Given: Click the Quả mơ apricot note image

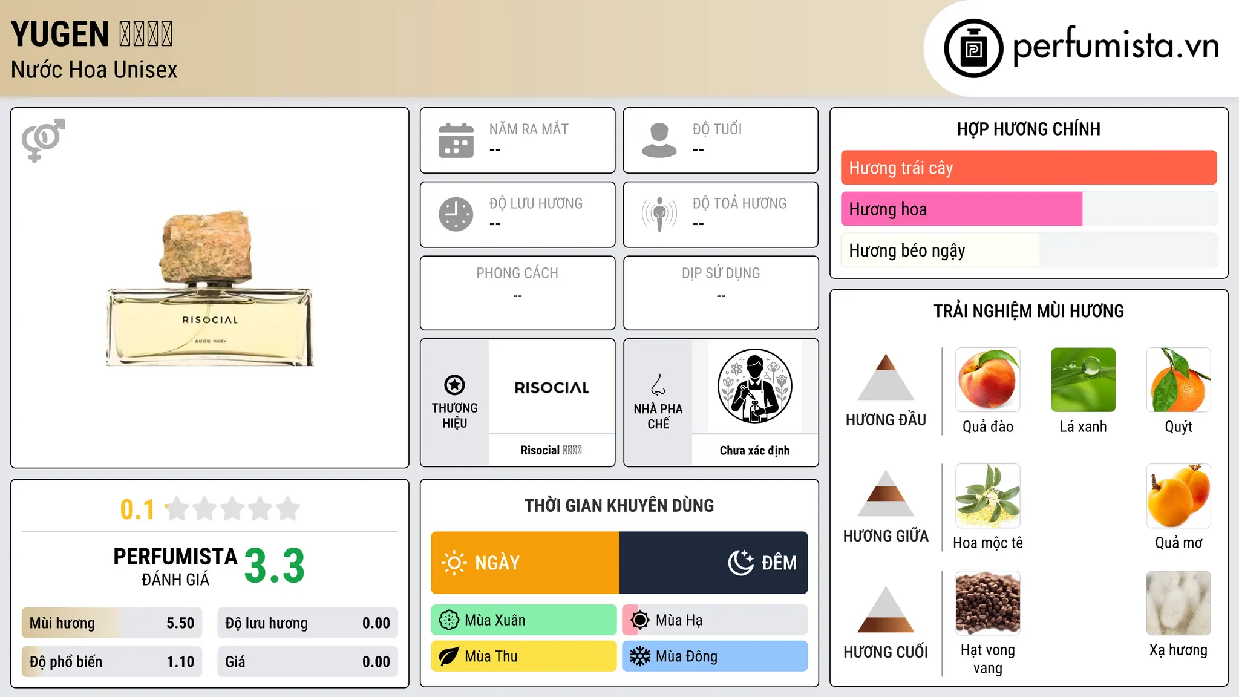Looking at the screenshot, I should click(x=1179, y=496).
